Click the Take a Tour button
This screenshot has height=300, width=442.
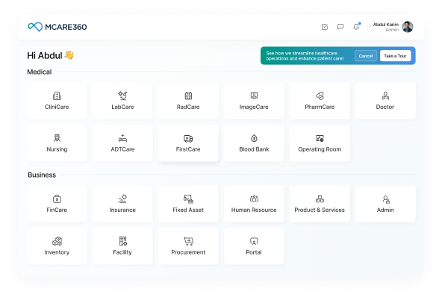tap(395, 56)
